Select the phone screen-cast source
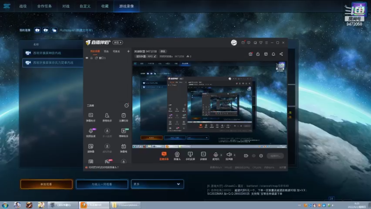The image size is (371, 209). 190,156
